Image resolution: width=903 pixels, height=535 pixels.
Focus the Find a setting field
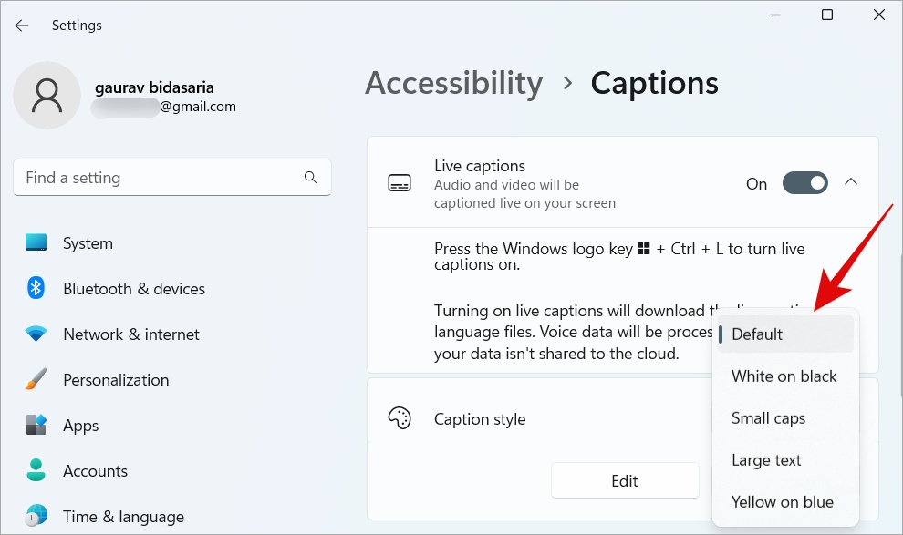click(x=172, y=177)
